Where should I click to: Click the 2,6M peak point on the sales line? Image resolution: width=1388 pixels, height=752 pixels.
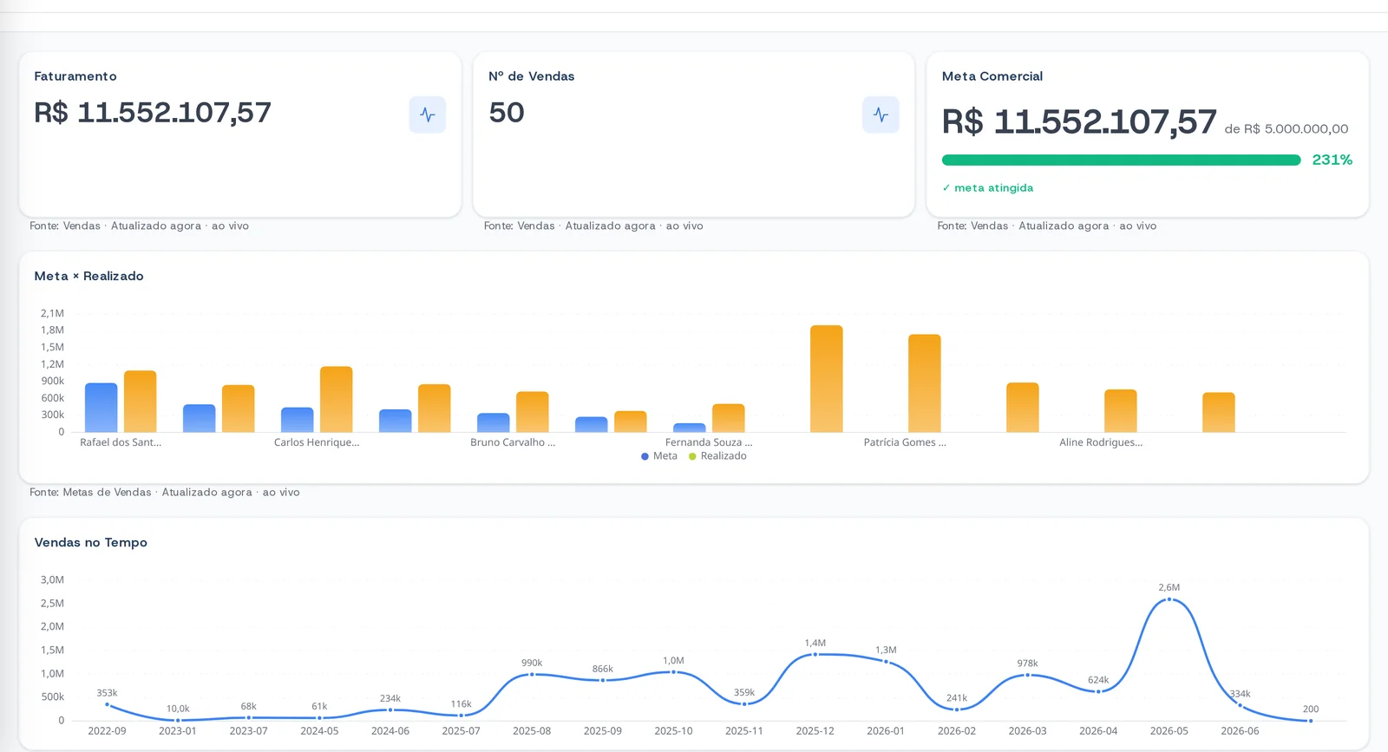pos(1169,599)
